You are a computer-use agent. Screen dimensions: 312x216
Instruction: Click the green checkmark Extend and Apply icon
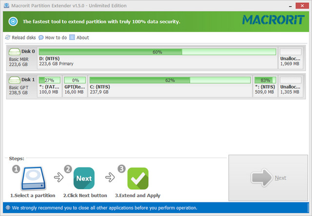(x=137, y=179)
